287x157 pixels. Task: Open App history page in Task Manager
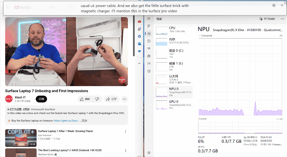149,41
